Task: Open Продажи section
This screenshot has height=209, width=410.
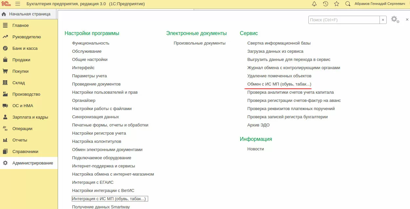Action: click(29, 60)
